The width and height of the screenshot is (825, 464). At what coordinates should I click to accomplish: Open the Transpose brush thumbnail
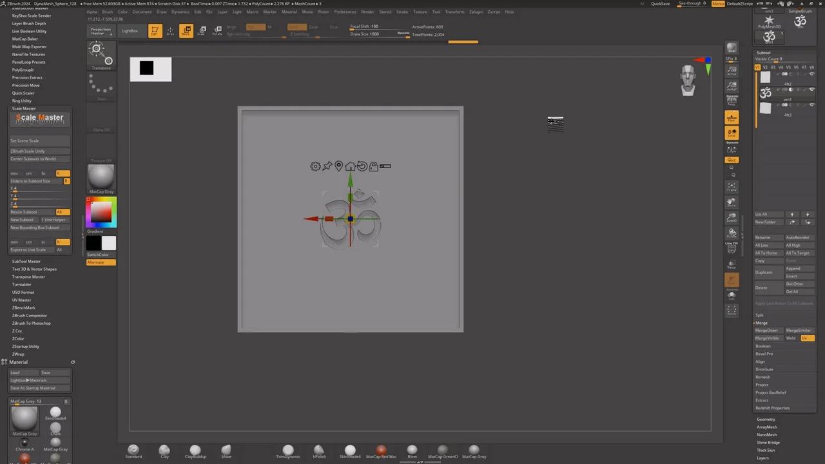click(x=101, y=55)
